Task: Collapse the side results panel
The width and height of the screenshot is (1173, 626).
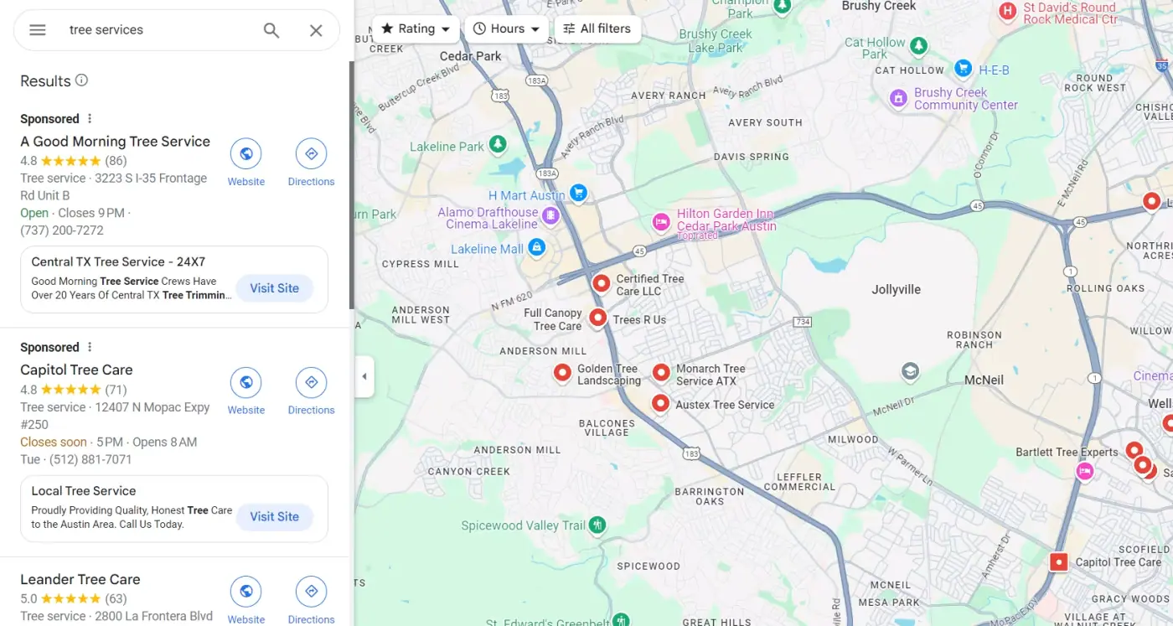Action: pos(364,376)
